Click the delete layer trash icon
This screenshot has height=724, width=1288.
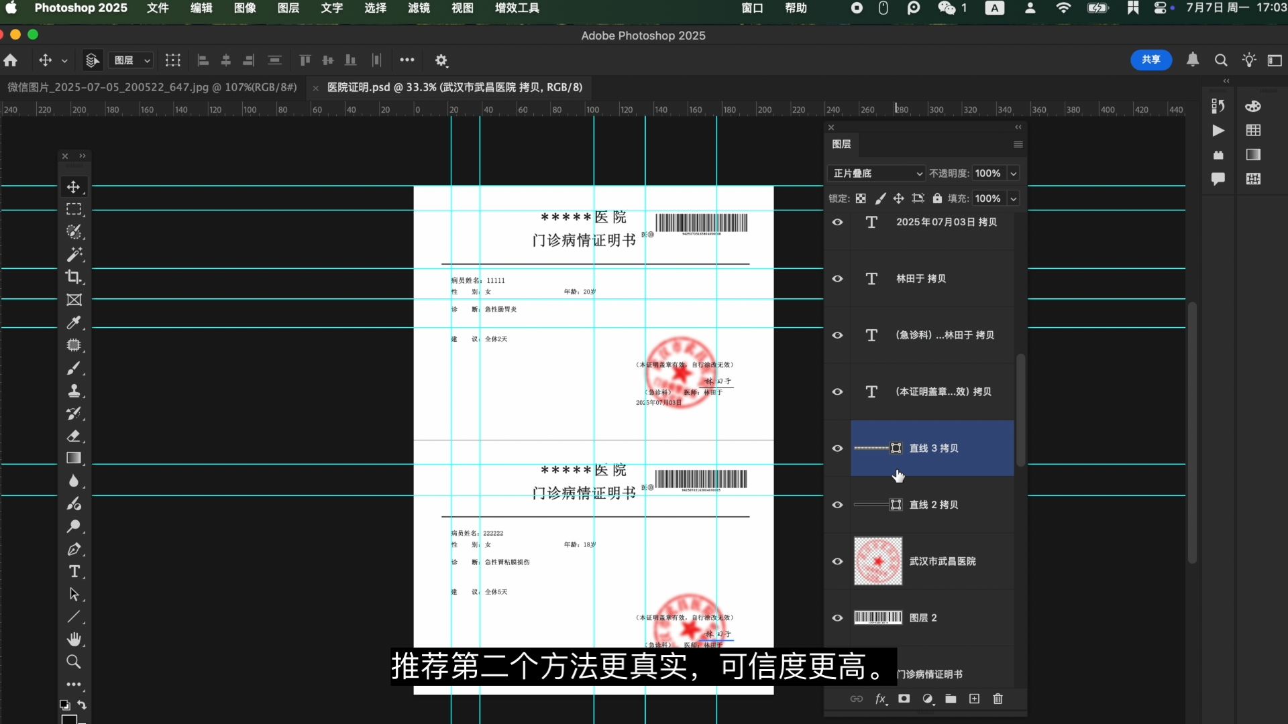click(x=998, y=699)
